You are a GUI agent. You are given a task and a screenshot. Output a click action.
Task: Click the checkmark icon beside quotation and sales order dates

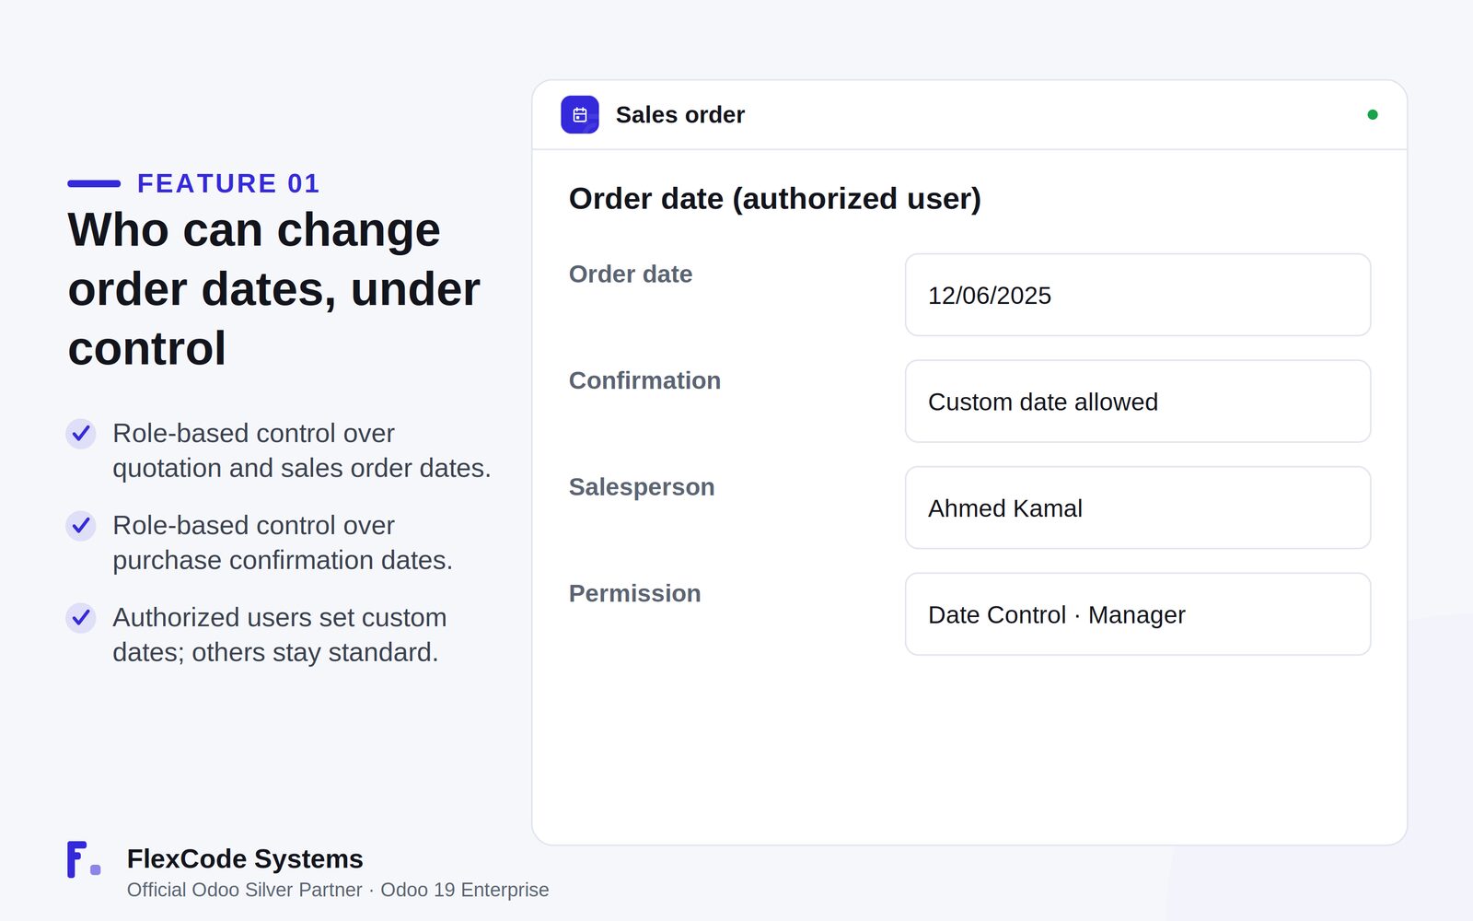81,433
